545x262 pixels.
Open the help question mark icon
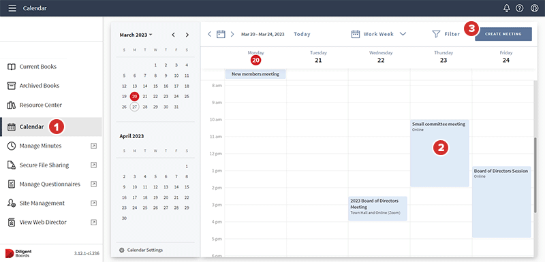coord(519,8)
